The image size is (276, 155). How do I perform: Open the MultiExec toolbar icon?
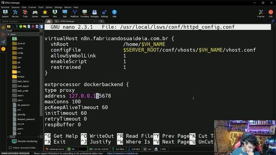[75, 13]
